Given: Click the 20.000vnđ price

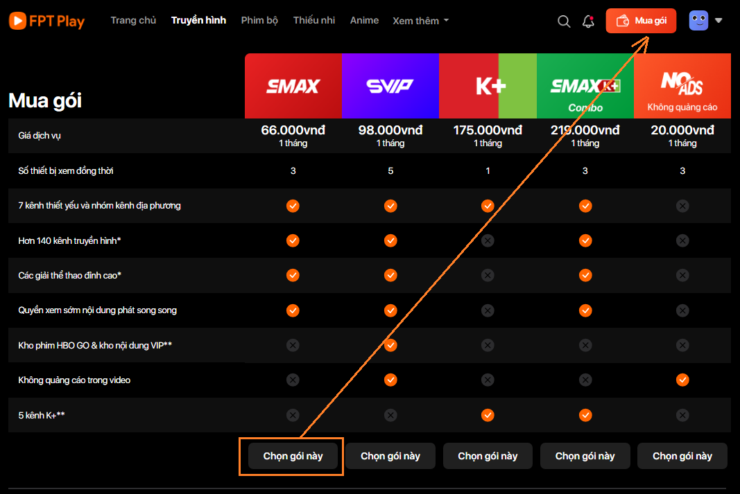Looking at the screenshot, I should point(682,130).
